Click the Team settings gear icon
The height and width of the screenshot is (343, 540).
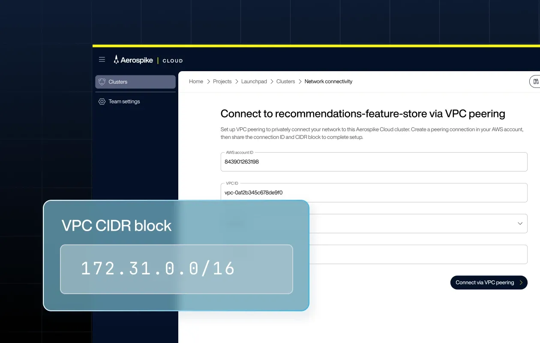click(x=102, y=102)
